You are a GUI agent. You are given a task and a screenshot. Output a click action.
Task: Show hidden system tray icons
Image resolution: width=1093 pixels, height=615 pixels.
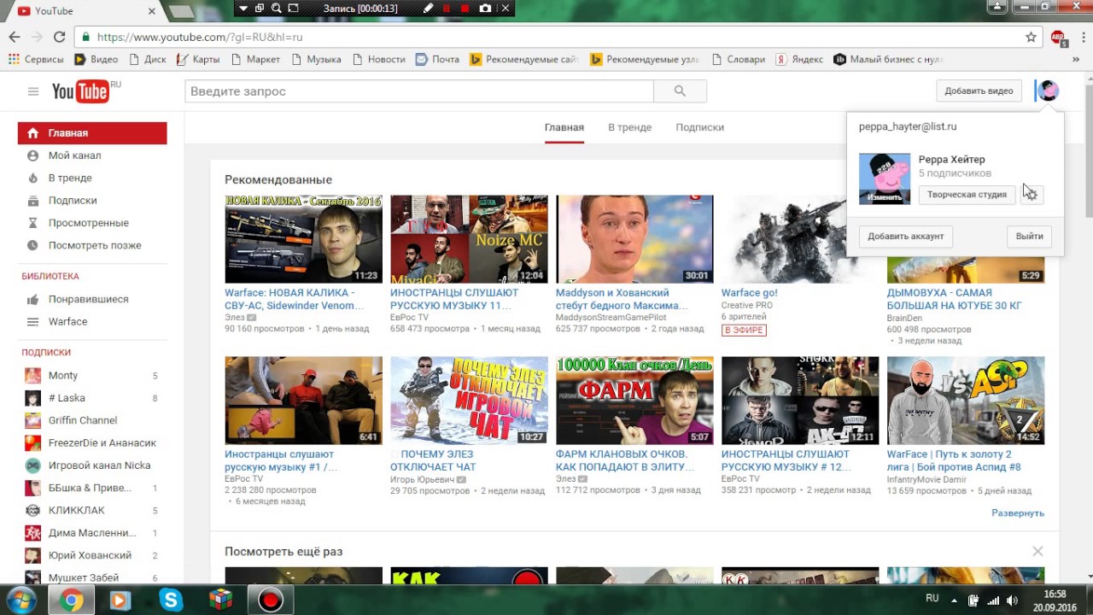(954, 600)
